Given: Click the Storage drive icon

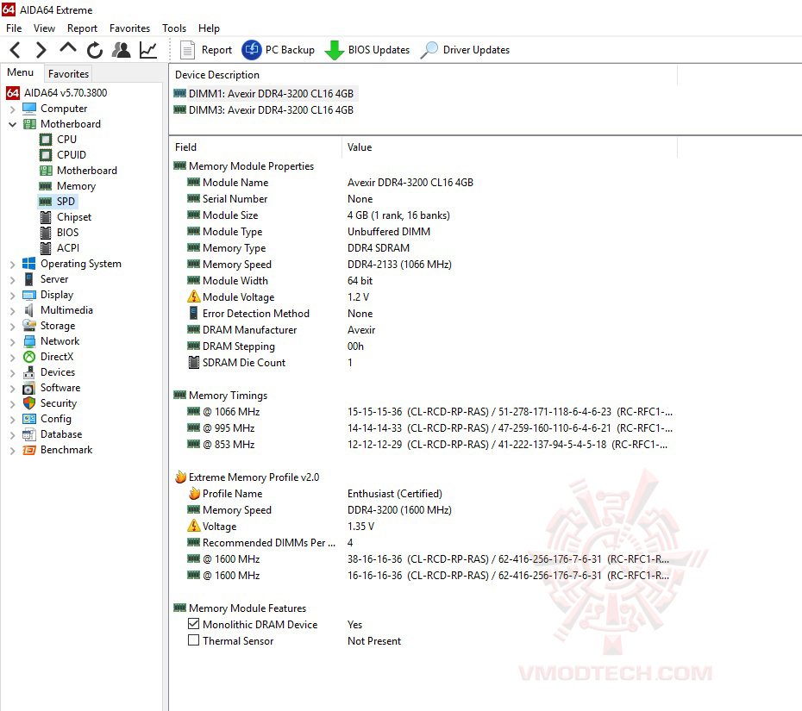Looking at the screenshot, I should point(29,326).
